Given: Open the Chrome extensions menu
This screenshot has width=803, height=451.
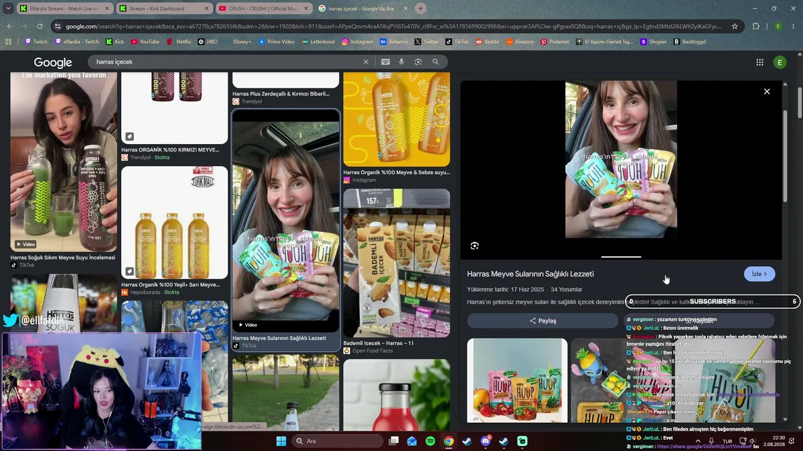Looking at the screenshot, I should pos(756,26).
